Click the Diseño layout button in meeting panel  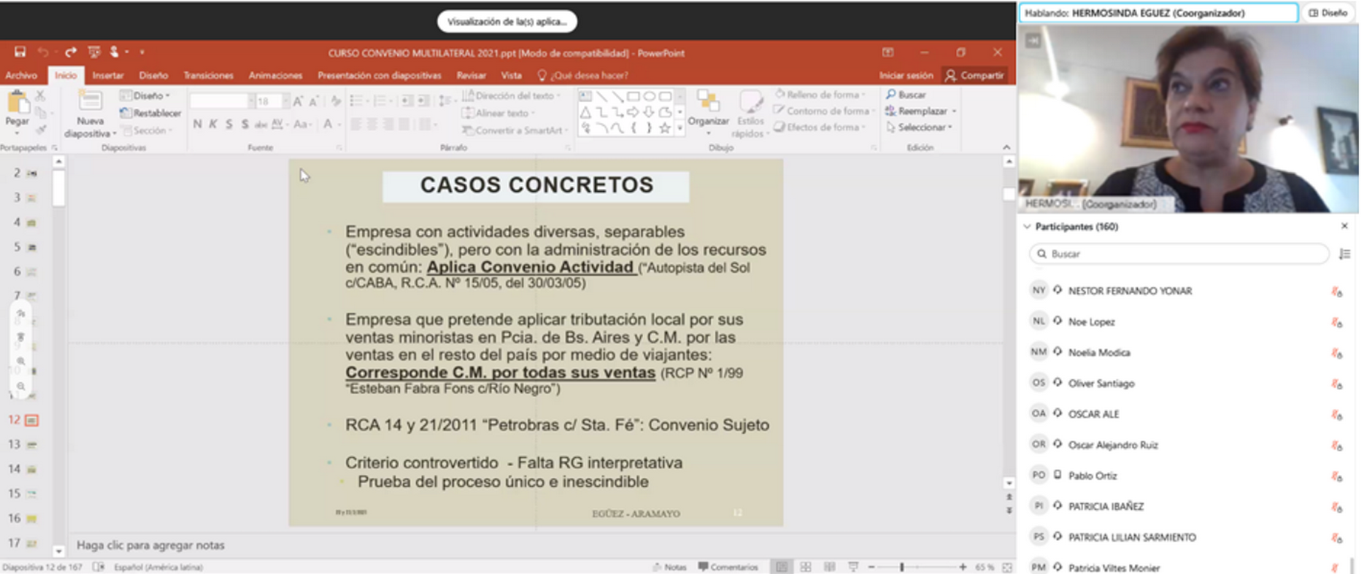(x=1328, y=13)
